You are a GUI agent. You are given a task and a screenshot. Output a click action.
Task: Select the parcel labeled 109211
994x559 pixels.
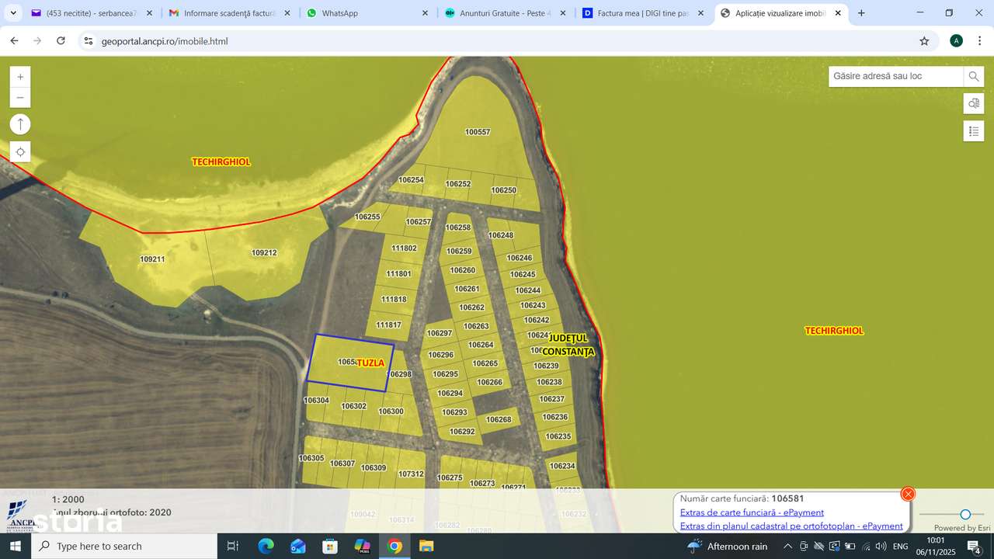[x=152, y=259]
